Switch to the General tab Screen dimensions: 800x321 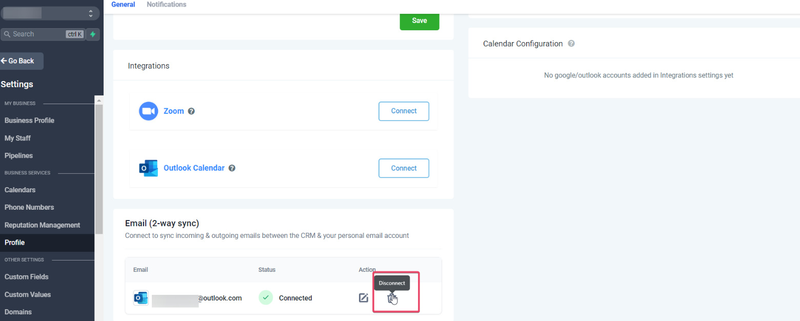click(x=123, y=5)
